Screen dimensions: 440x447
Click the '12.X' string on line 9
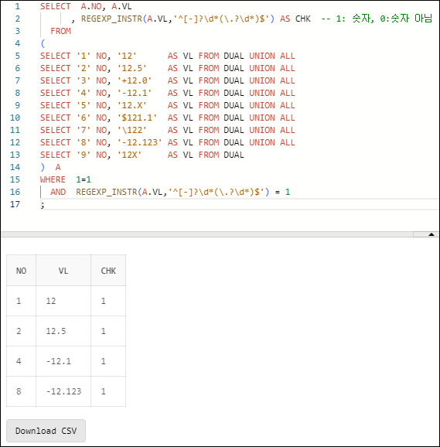pyautogui.click(x=132, y=105)
